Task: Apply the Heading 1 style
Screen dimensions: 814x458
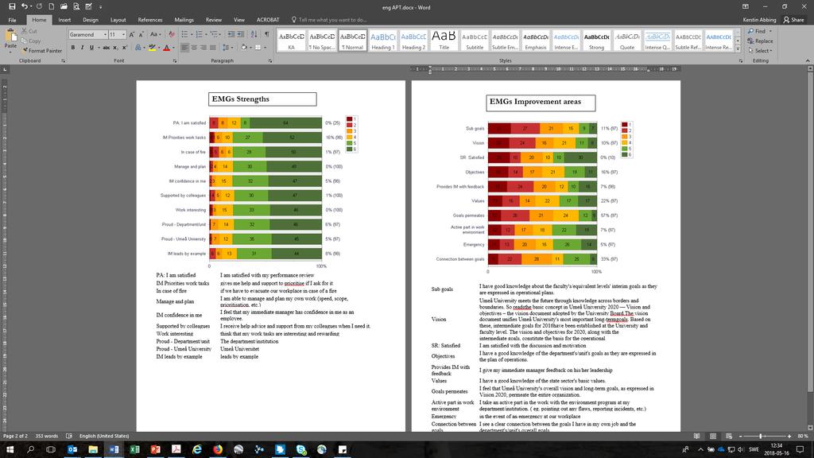Action: [383, 41]
